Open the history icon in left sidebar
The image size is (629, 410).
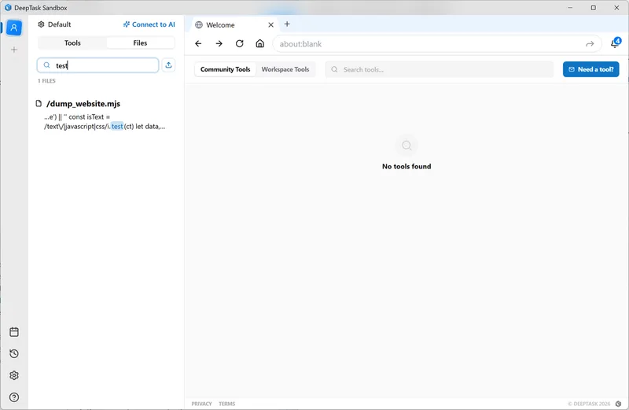(13, 354)
